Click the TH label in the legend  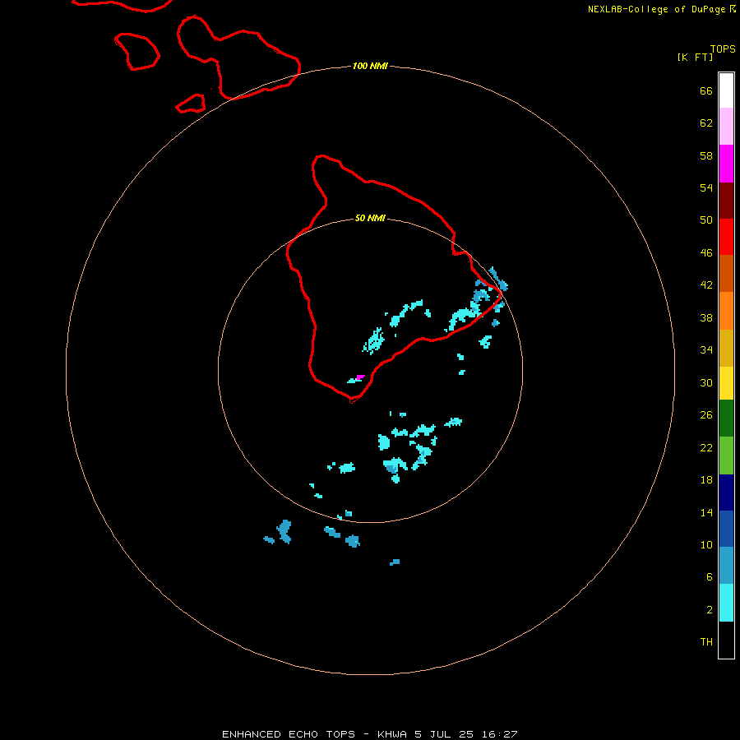pos(706,641)
